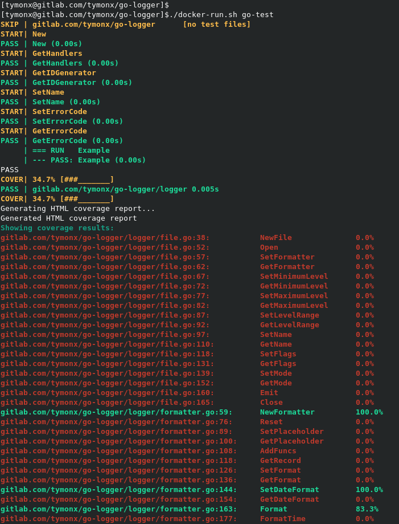Click the file.go:97 path

[105, 335]
